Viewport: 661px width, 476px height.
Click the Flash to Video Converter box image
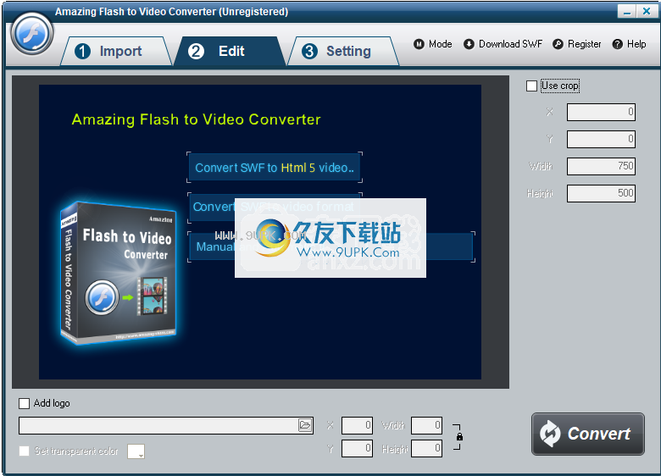click(x=118, y=273)
